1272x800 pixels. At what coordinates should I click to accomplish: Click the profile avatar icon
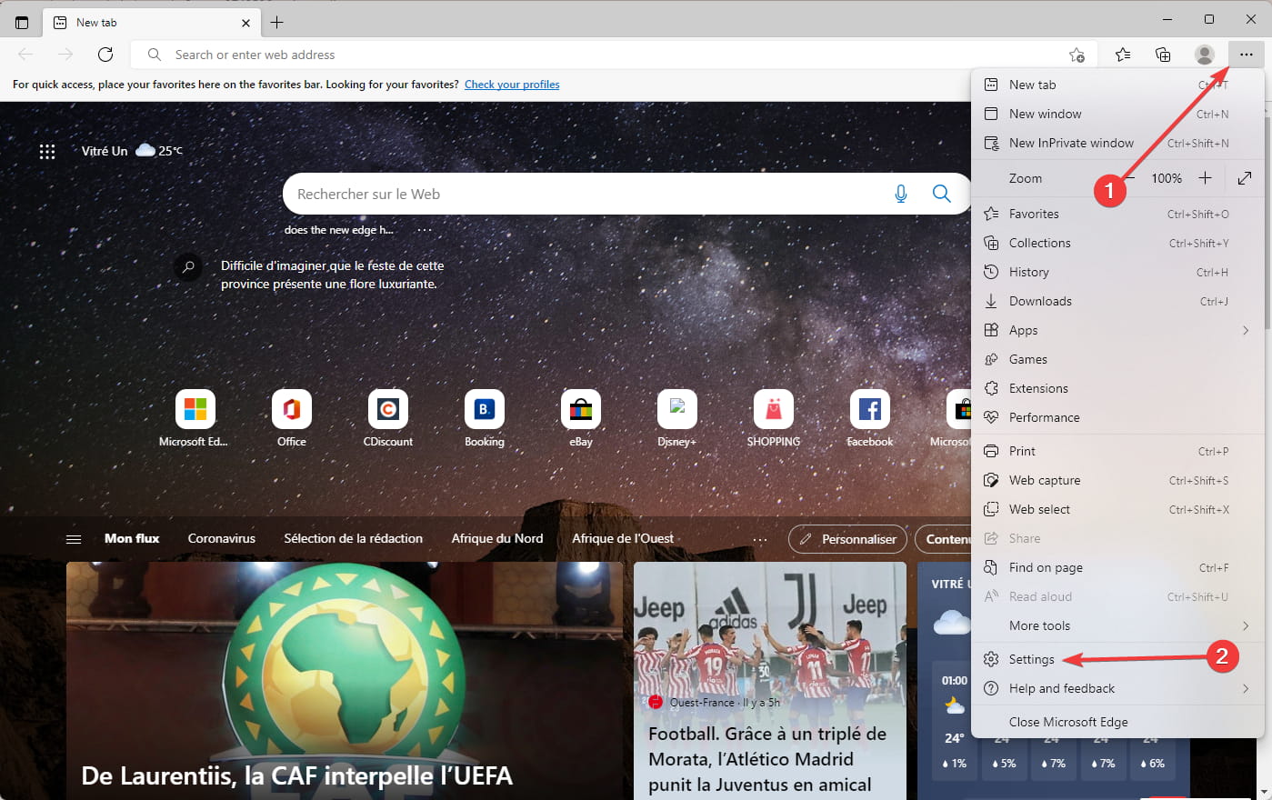coord(1205,55)
